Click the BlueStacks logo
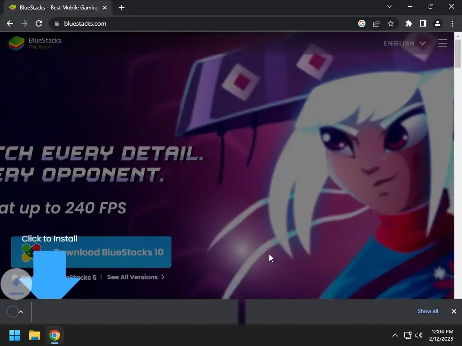Viewport: 462px width, 346px height. click(35, 43)
